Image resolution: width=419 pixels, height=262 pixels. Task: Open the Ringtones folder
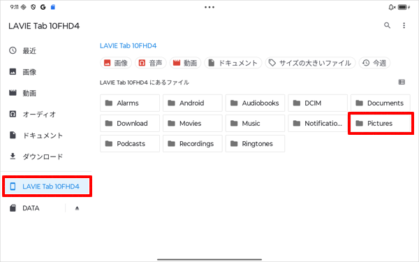pyautogui.click(x=255, y=143)
